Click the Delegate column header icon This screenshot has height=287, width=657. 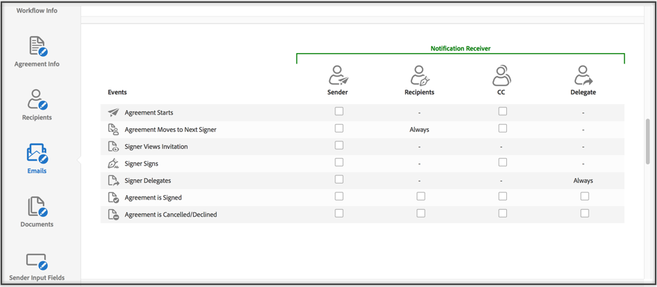coord(583,75)
